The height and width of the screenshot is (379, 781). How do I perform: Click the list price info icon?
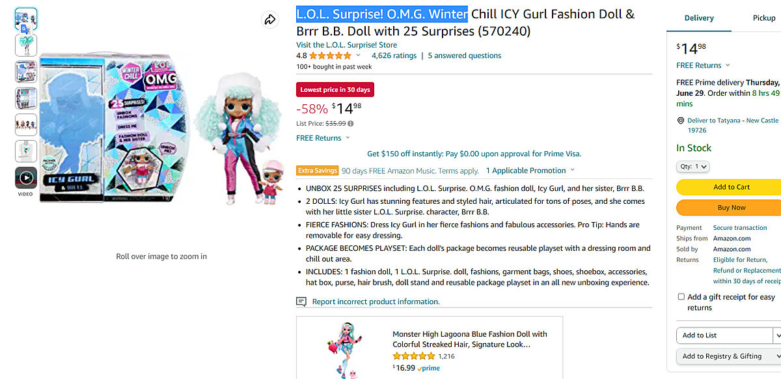[351, 124]
